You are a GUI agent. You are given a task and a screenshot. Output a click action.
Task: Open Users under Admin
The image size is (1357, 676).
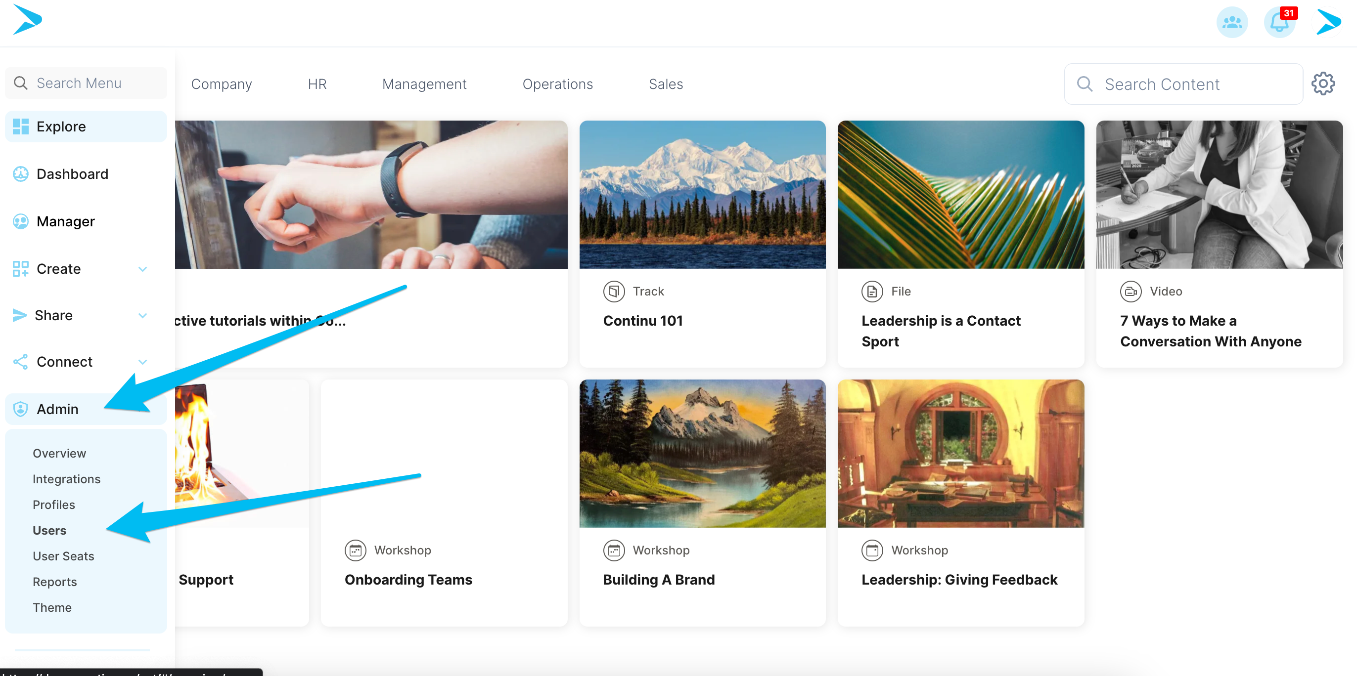pos(49,530)
